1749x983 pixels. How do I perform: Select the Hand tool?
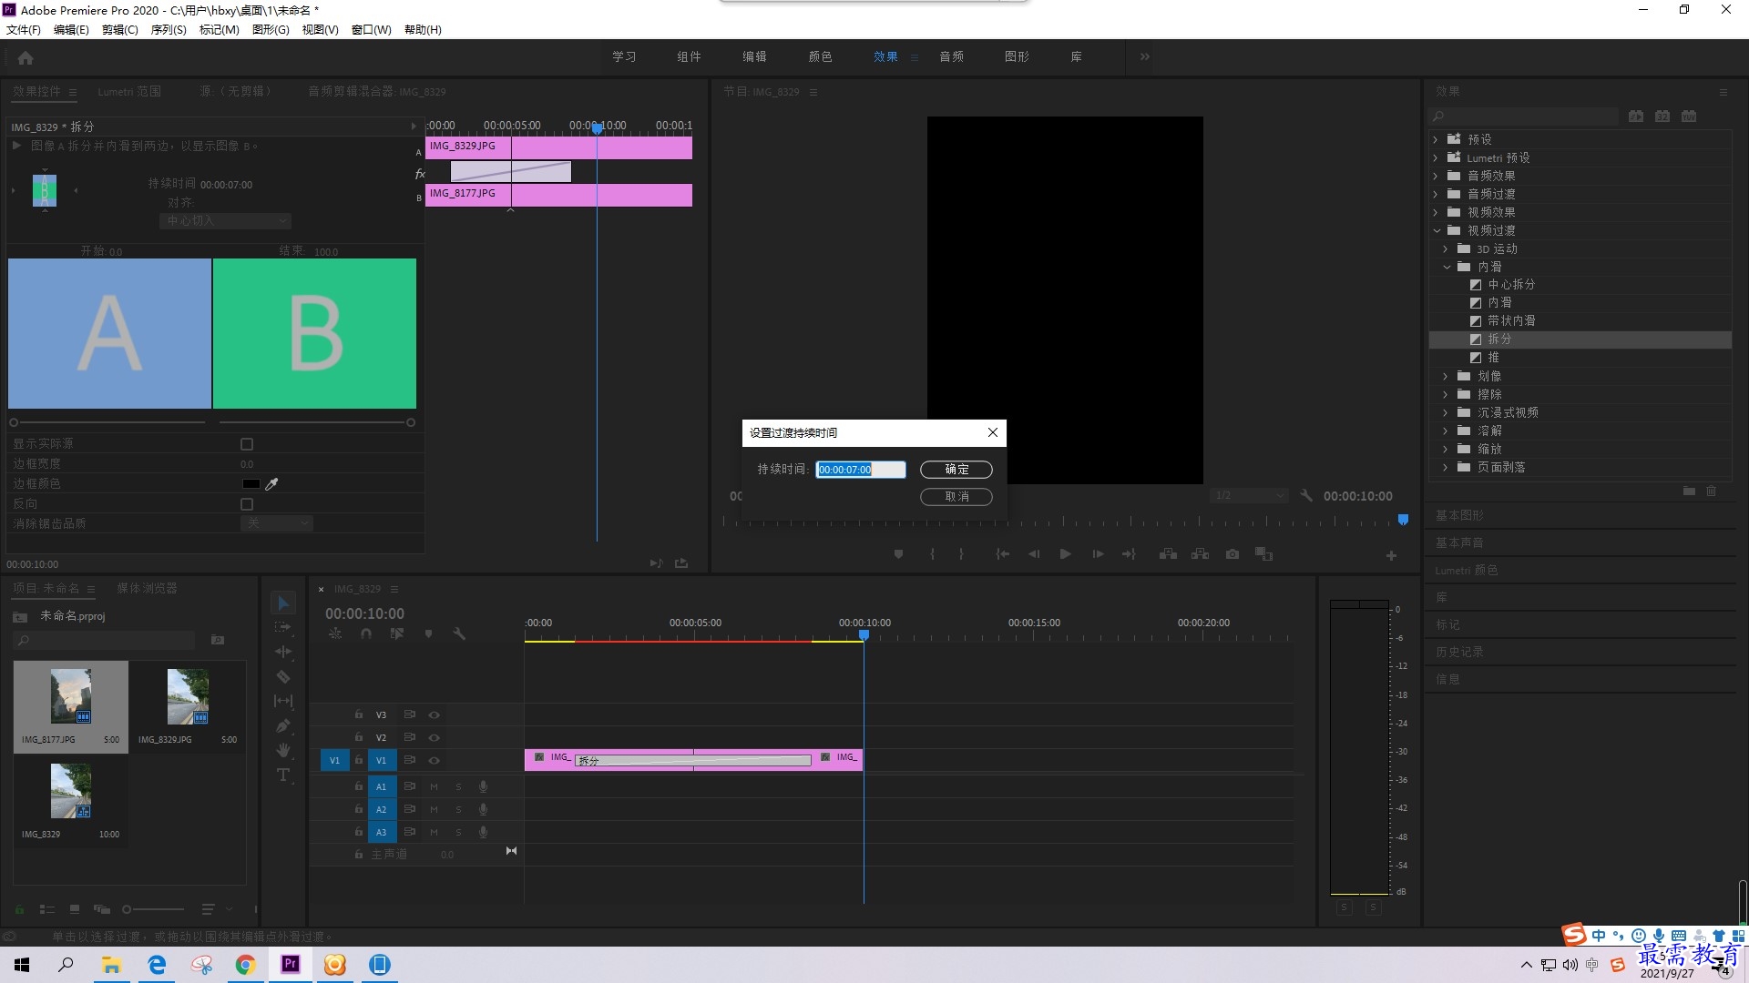click(283, 750)
